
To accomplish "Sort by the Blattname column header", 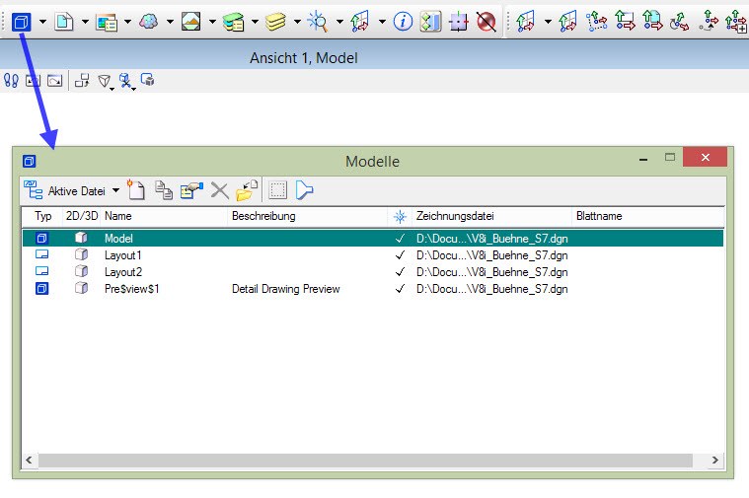I will [x=647, y=216].
